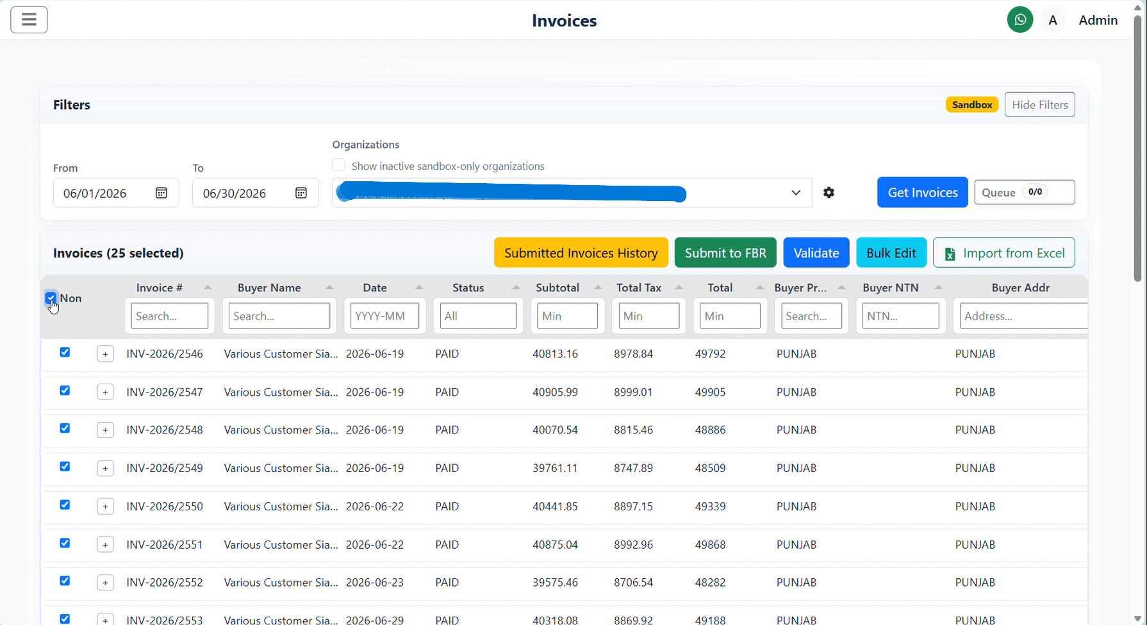Click the From date field 06/01/2026
This screenshot has height=625, width=1147.
(116, 193)
